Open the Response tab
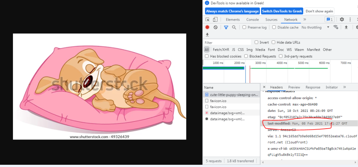Viewport: 358px width, 167px height. click(313, 87)
